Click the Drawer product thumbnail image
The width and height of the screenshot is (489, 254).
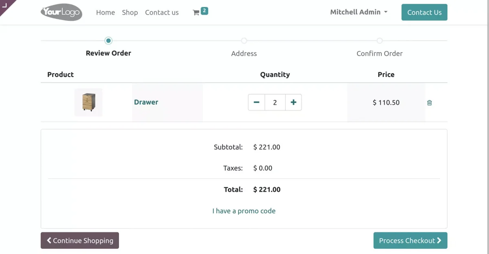[x=88, y=102]
